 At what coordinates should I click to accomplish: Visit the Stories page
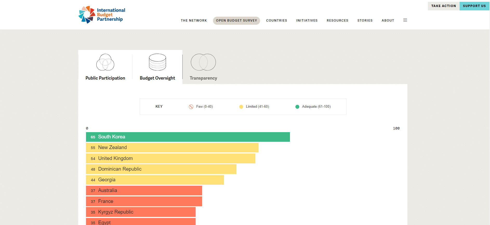[x=365, y=21]
